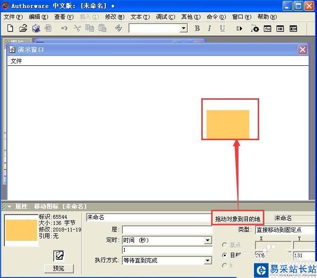Image resolution: width=317 pixels, height=278 pixels.
Task: Click the orange preview thumbnail in properties
Action: coord(21,230)
